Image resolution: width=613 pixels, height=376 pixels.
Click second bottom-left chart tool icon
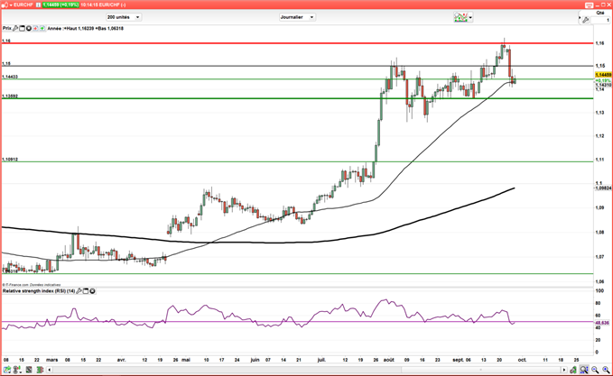(17, 370)
